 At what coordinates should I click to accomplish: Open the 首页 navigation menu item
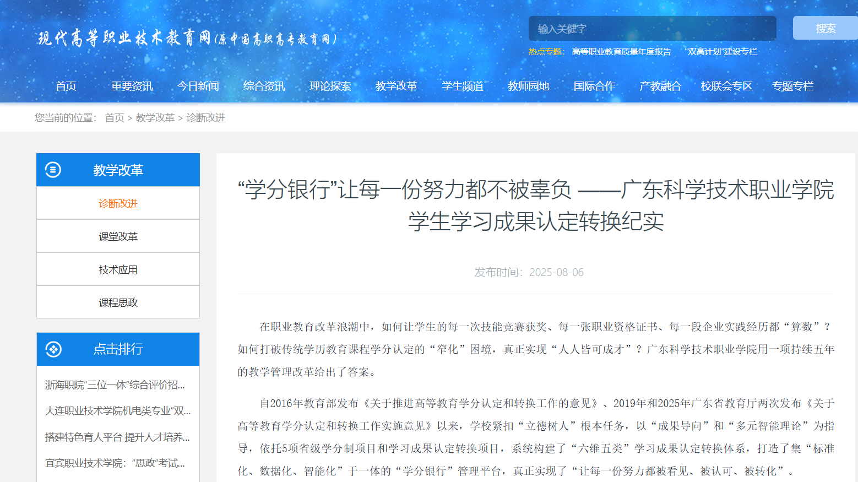(x=66, y=86)
